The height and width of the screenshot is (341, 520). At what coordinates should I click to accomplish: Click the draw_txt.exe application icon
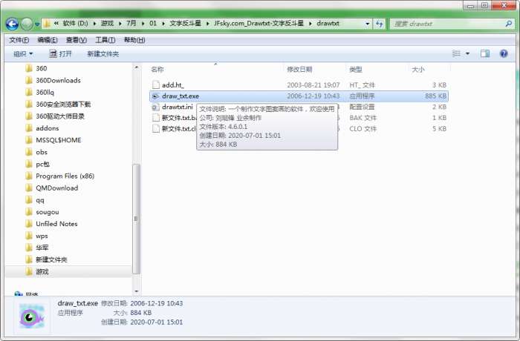155,96
